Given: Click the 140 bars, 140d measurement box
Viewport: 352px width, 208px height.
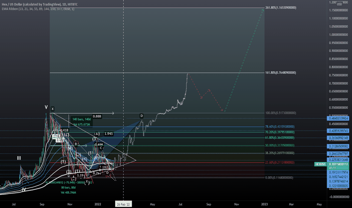Looking at the screenshot, I should coord(82,122).
